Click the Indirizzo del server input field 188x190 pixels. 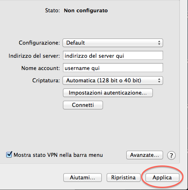tap(113, 55)
